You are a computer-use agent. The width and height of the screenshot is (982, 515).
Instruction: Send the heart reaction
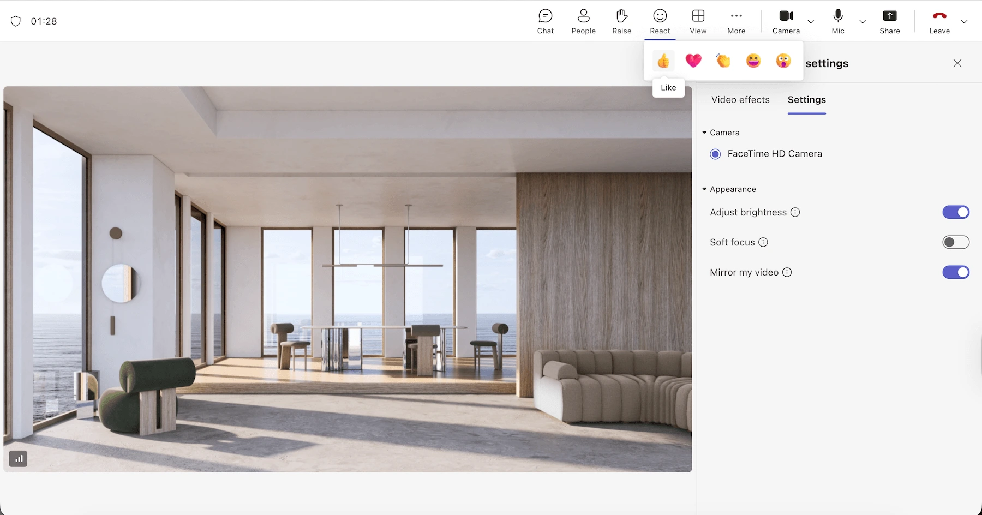tap(693, 61)
